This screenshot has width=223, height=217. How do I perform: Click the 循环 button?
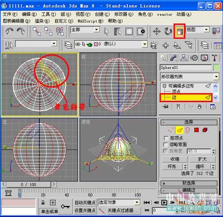click(200, 167)
